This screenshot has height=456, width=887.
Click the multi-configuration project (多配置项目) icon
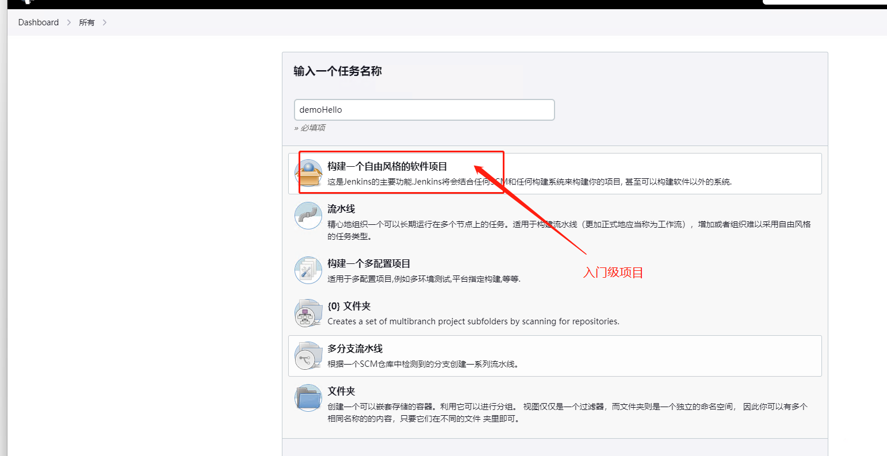click(x=308, y=270)
